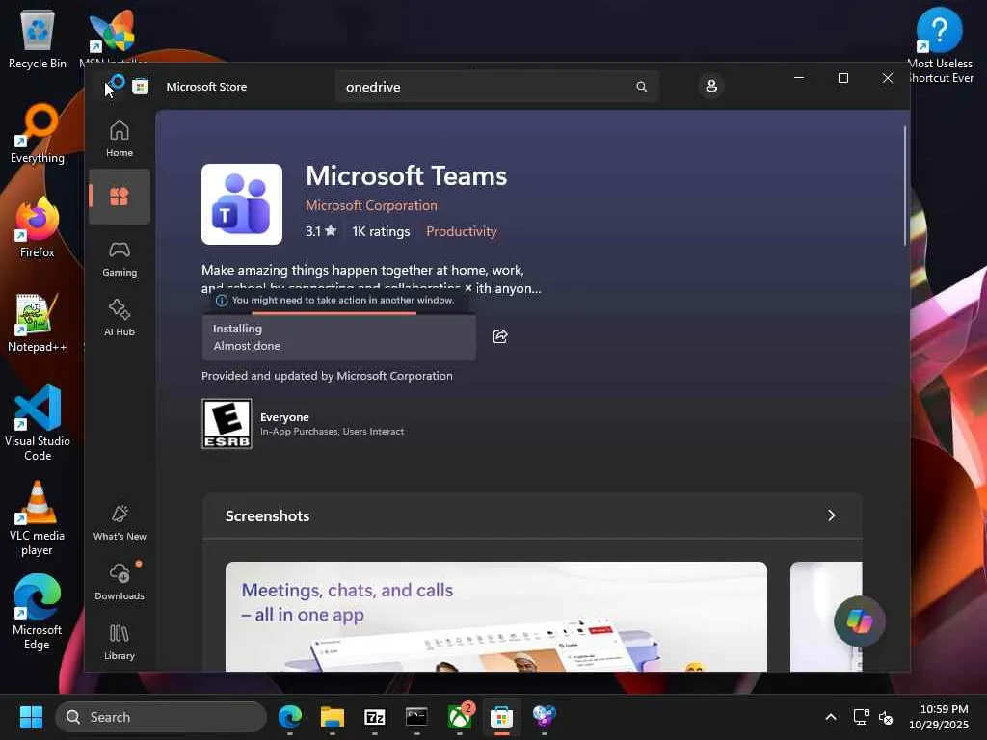Dismiss the action notification with X
This screenshot has height=740, width=987.
[467, 287]
